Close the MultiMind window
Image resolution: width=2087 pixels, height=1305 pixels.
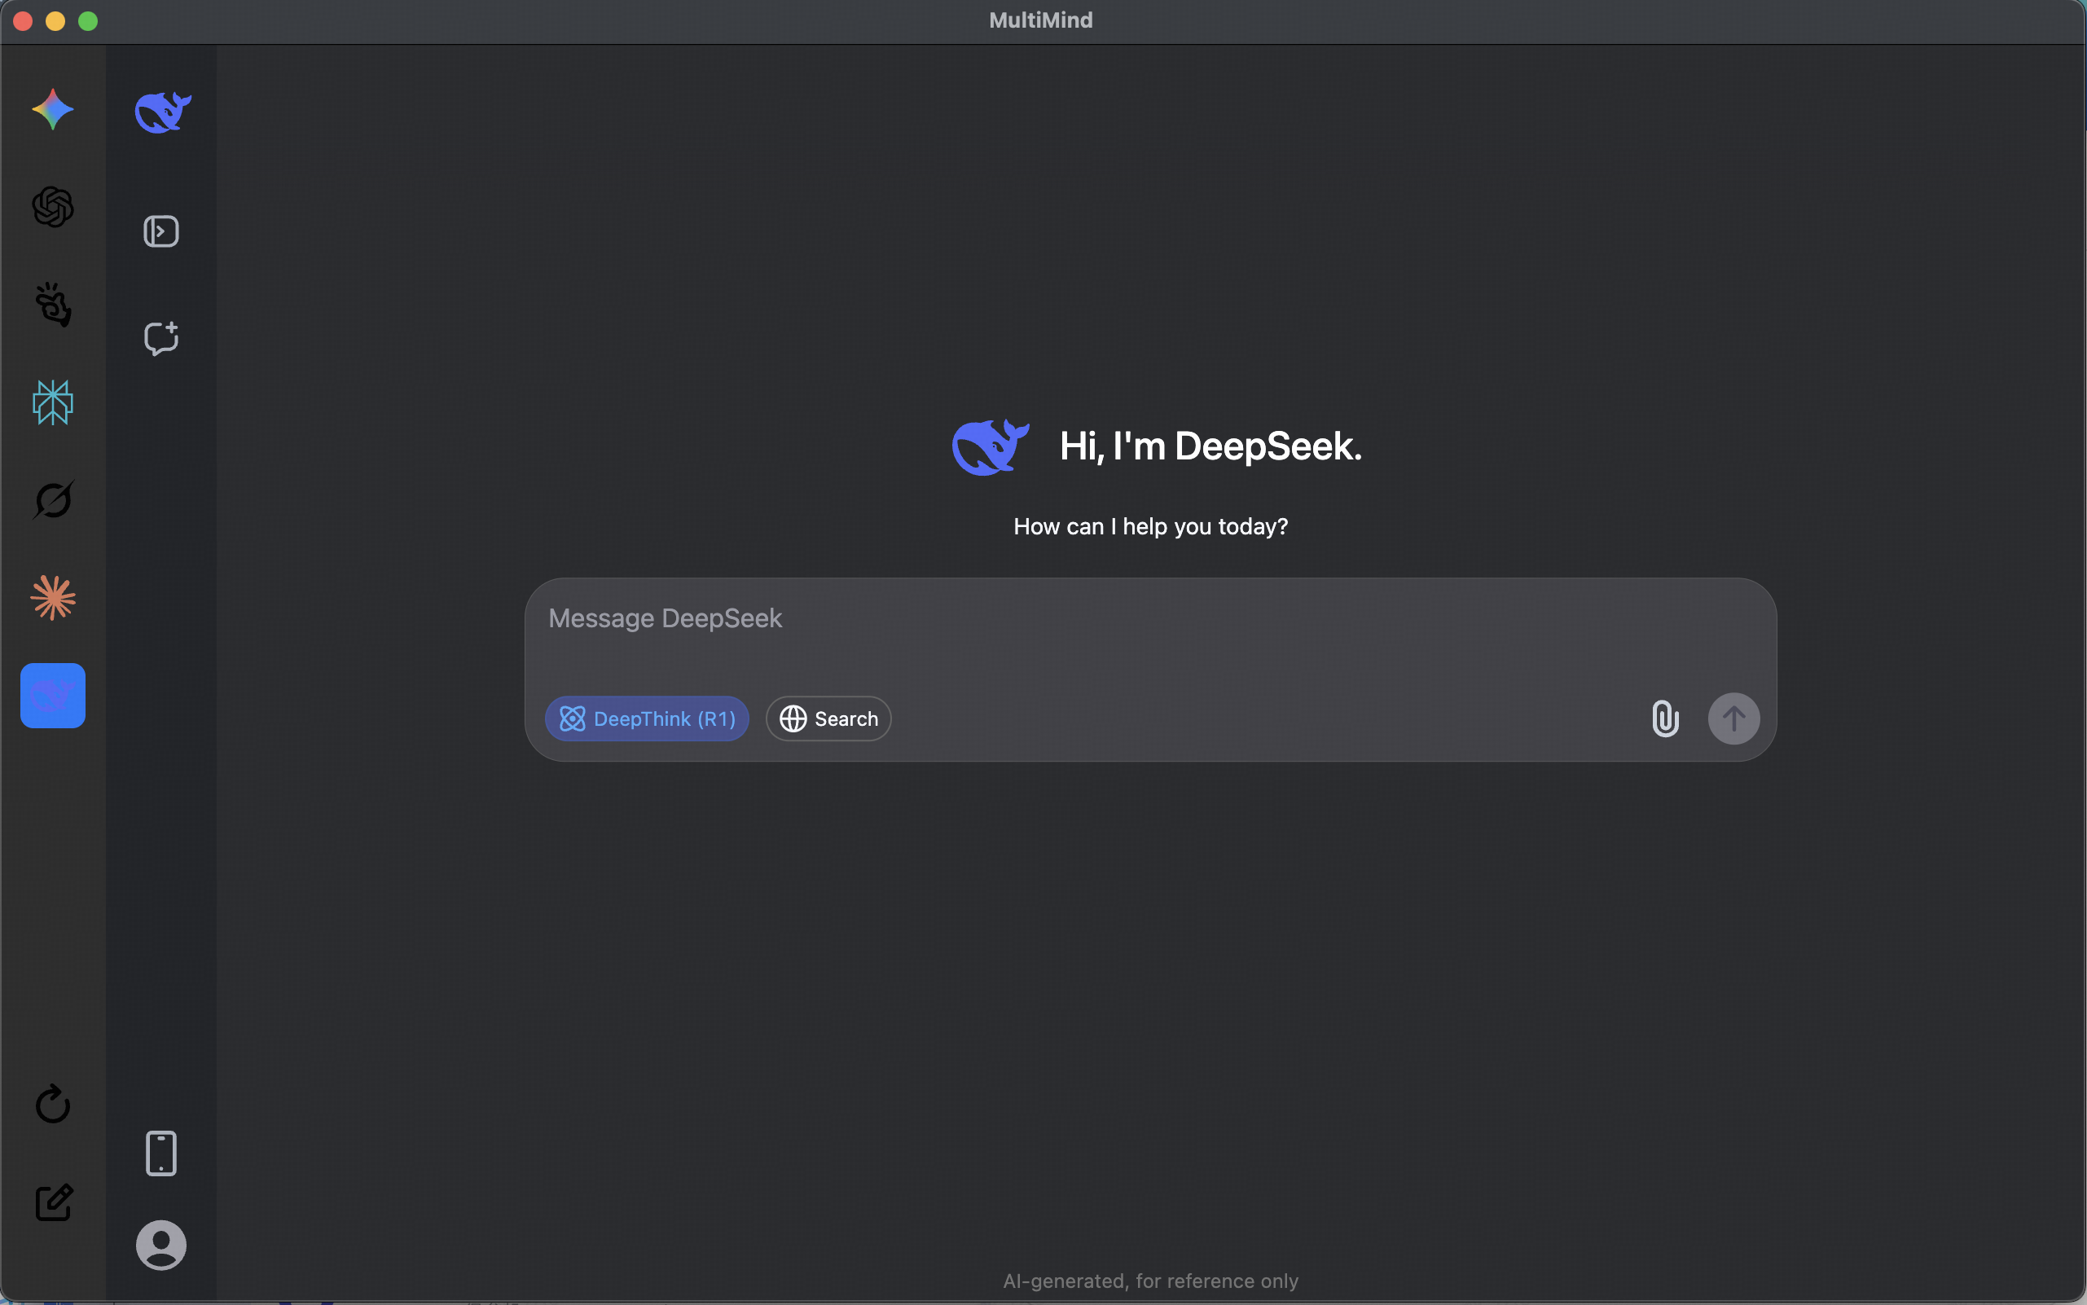24,20
